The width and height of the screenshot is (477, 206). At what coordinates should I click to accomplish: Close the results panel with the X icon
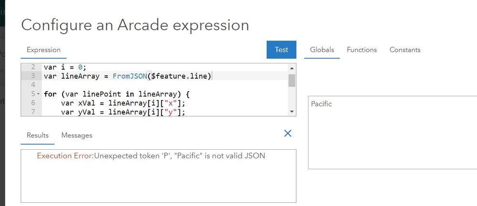pyautogui.click(x=288, y=134)
